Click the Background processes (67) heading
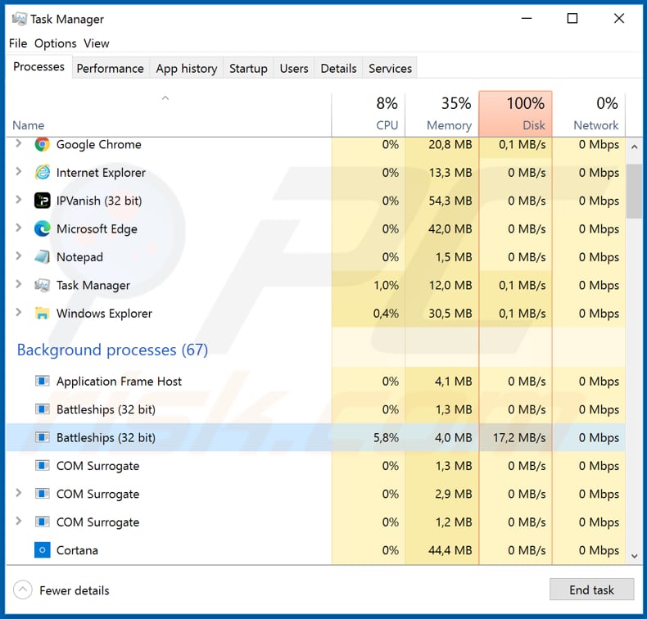 point(112,350)
